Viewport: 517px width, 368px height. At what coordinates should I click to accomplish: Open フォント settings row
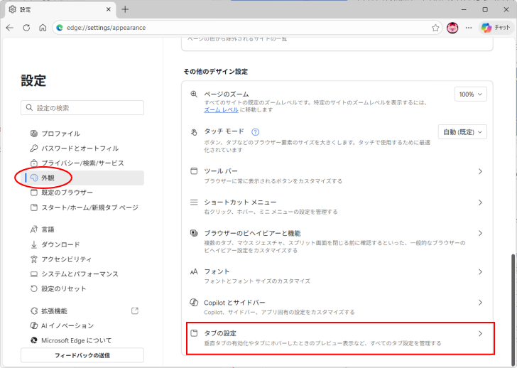pos(337,276)
